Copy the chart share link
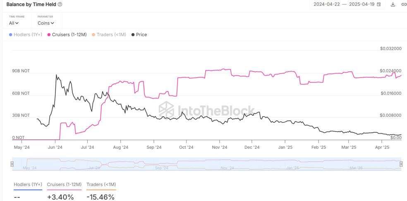The image size is (407, 201). [404, 5]
